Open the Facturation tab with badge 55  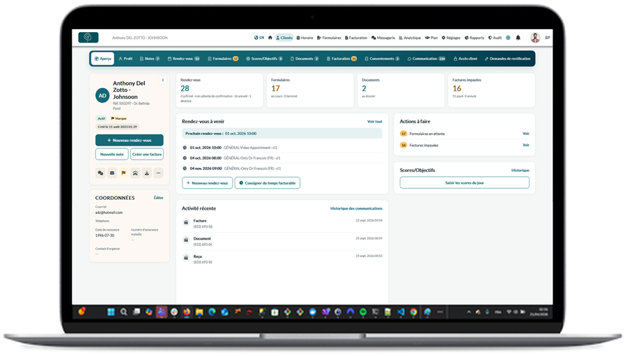[341, 59]
